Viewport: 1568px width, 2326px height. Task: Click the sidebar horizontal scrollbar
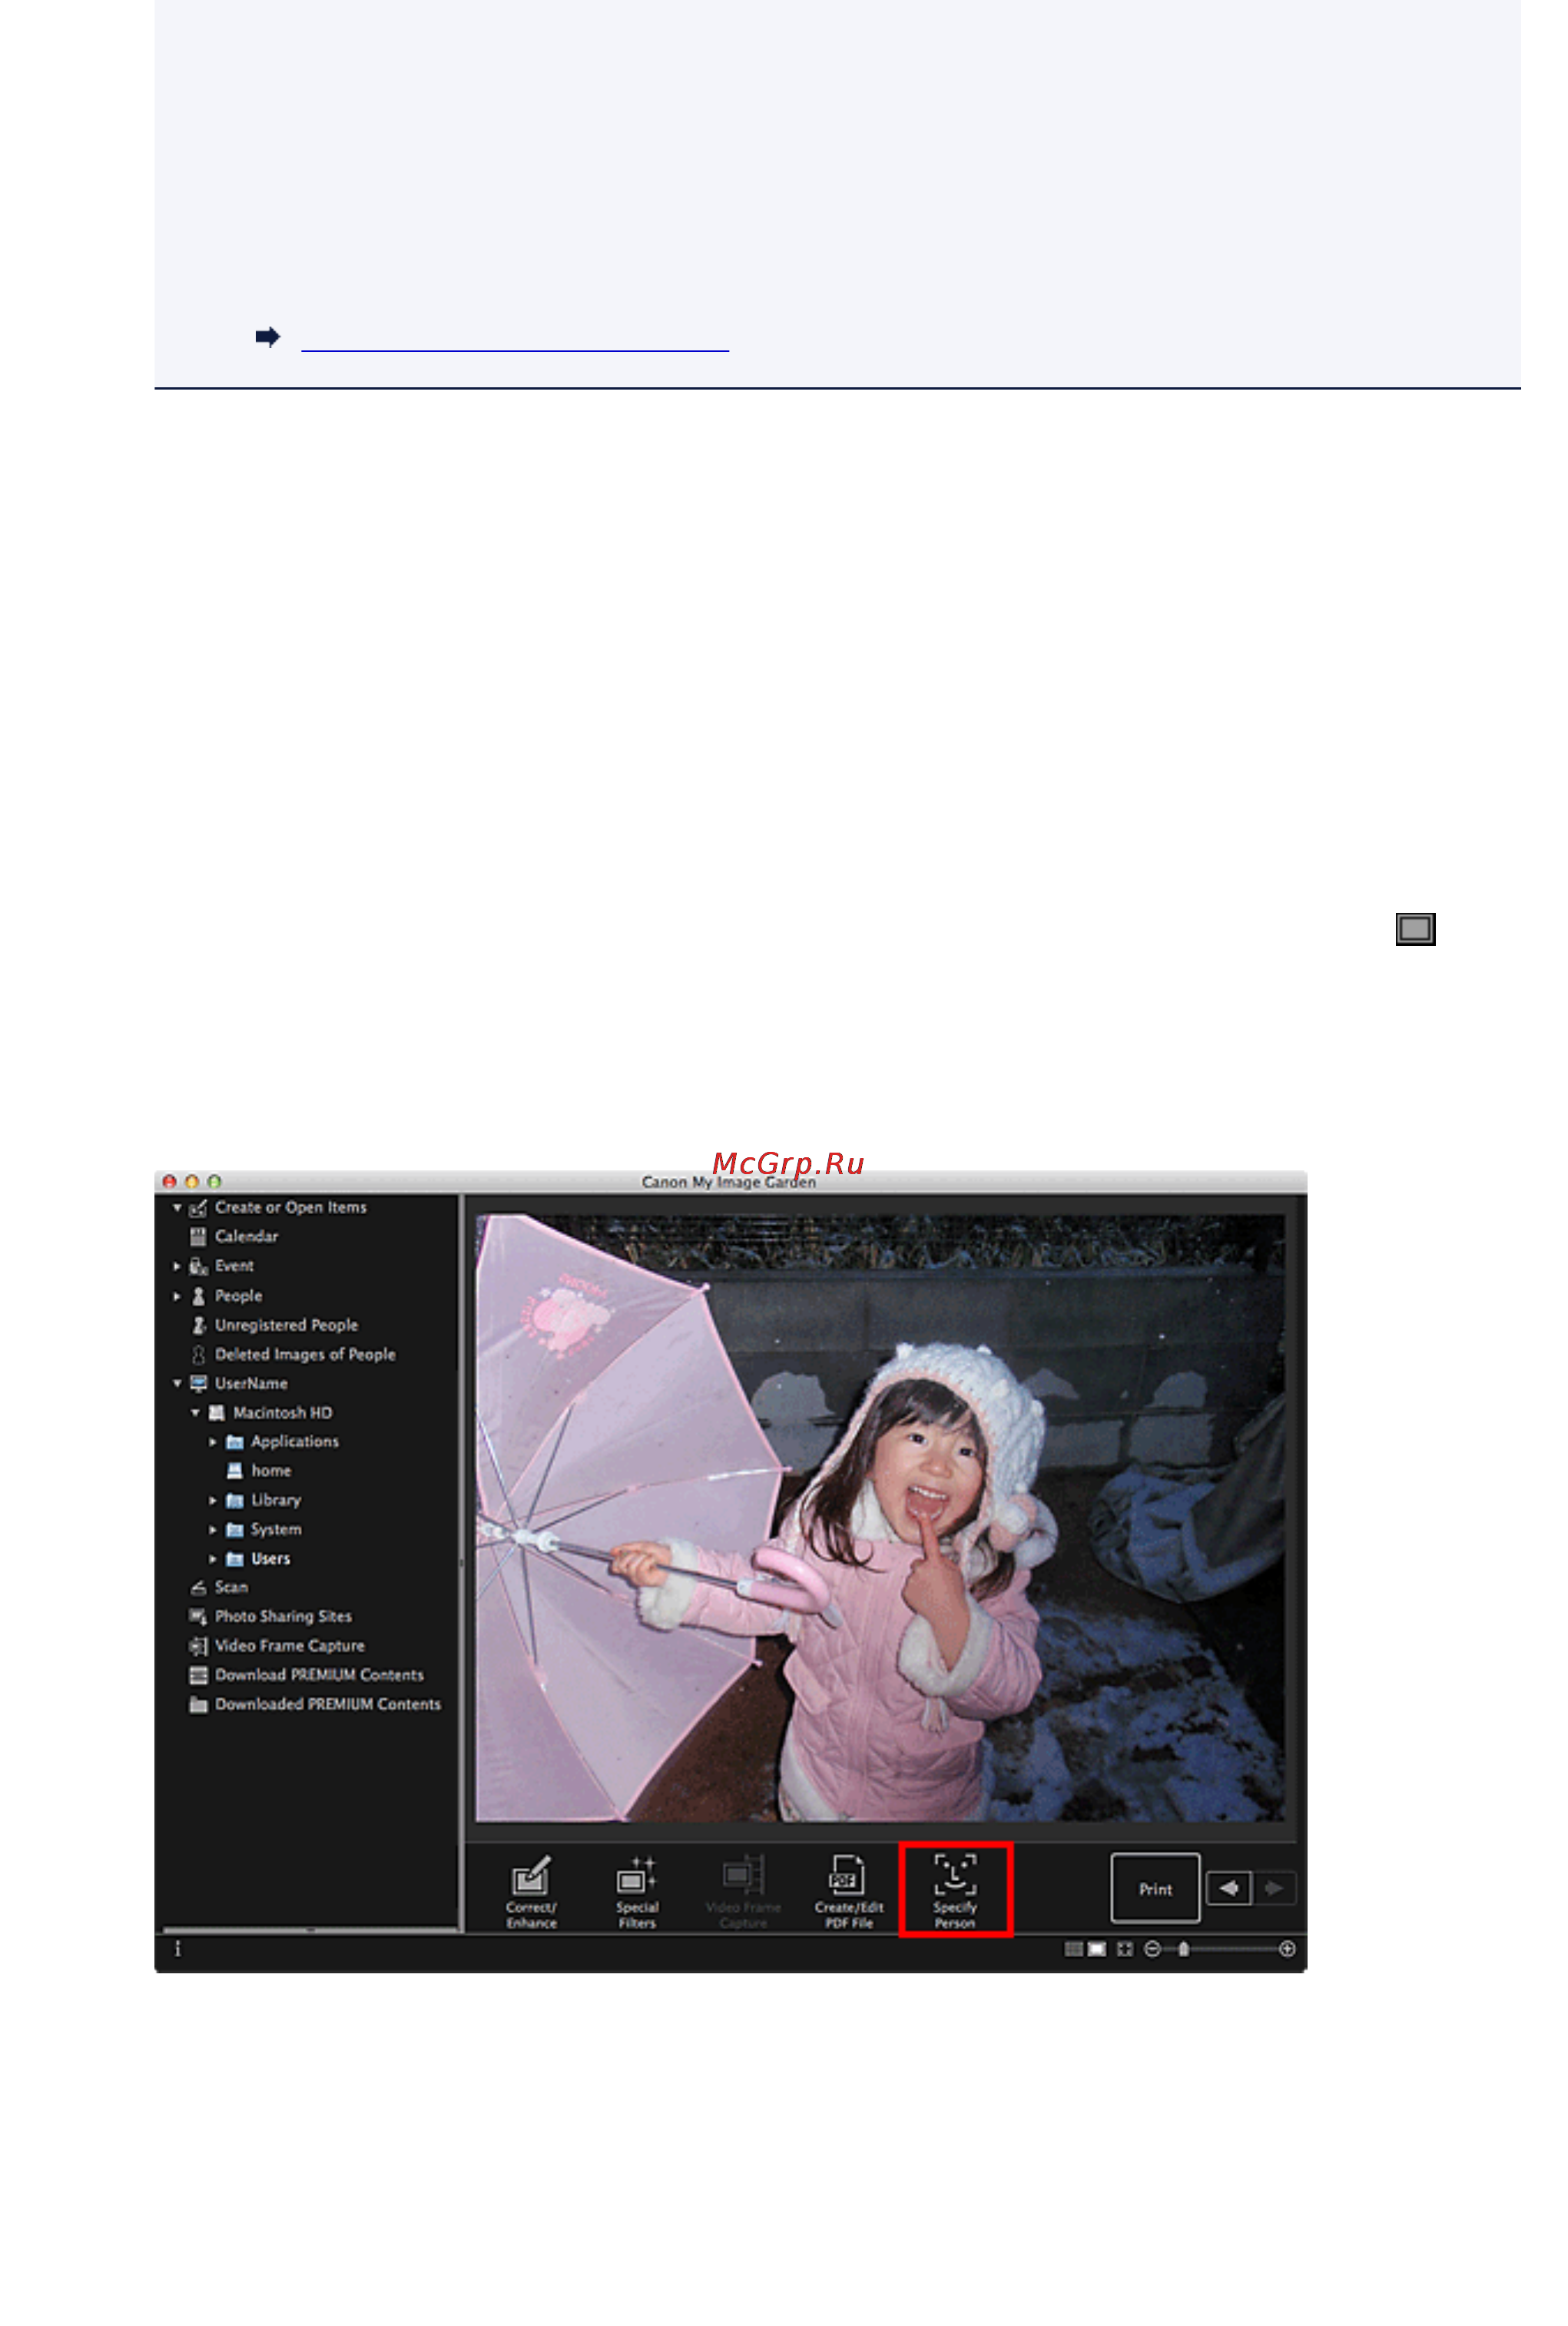click(310, 1929)
